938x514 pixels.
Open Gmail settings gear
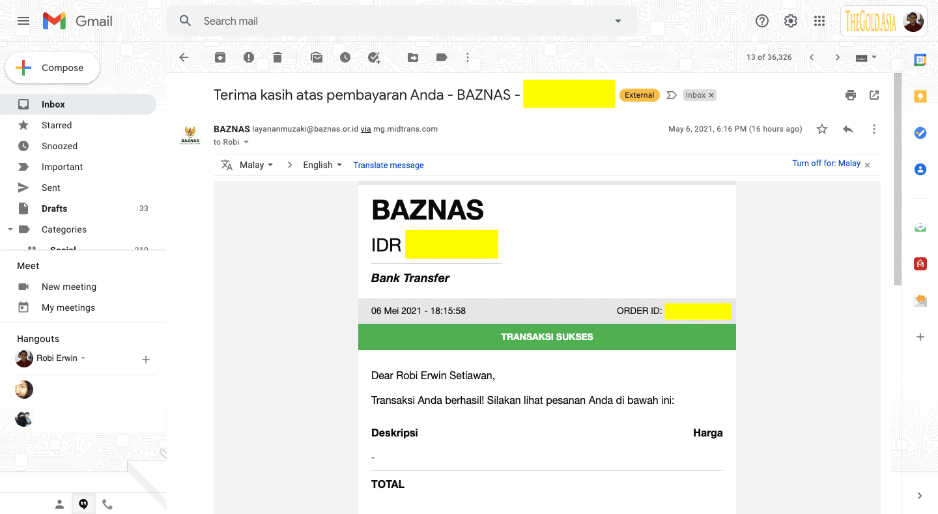tap(791, 21)
